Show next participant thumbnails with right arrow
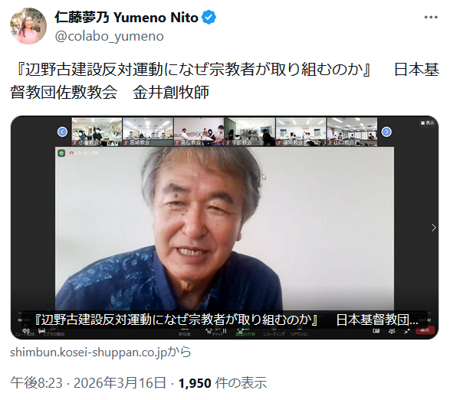Image resolution: width=450 pixels, height=400 pixels. click(x=386, y=132)
